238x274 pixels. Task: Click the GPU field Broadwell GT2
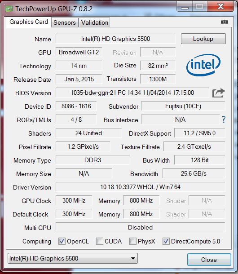[79, 52]
